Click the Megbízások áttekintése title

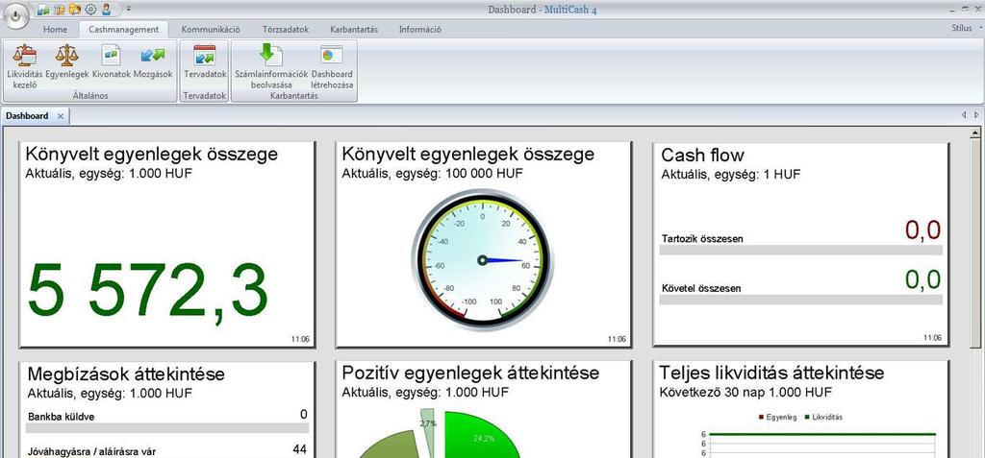point(126,374)
